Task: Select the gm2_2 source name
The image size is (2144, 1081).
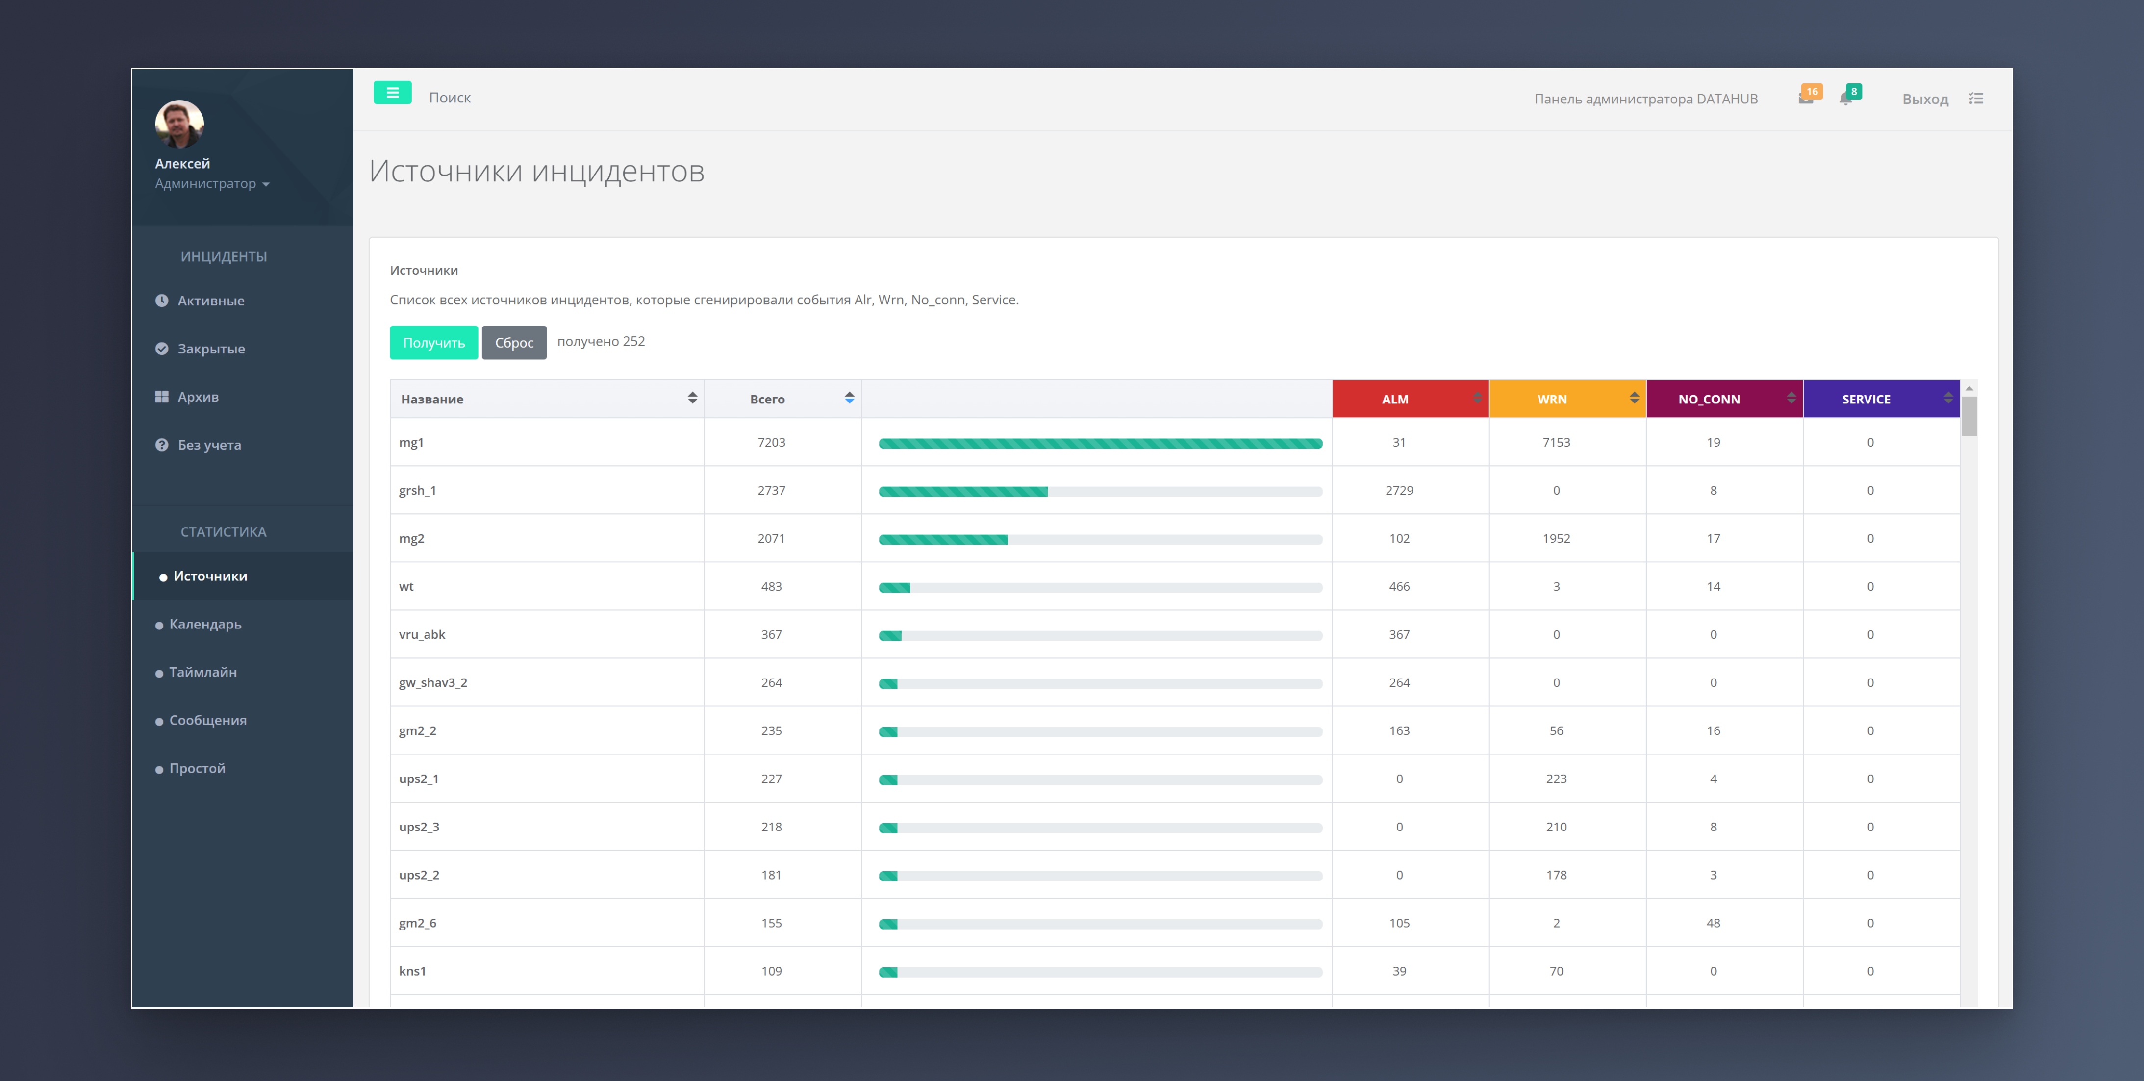Action: (417, 731)
